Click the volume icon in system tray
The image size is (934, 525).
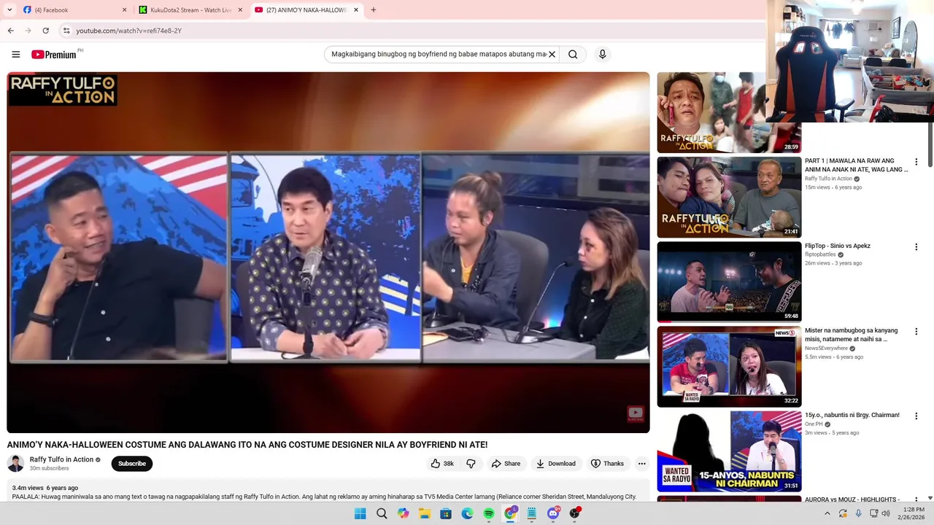886,513
